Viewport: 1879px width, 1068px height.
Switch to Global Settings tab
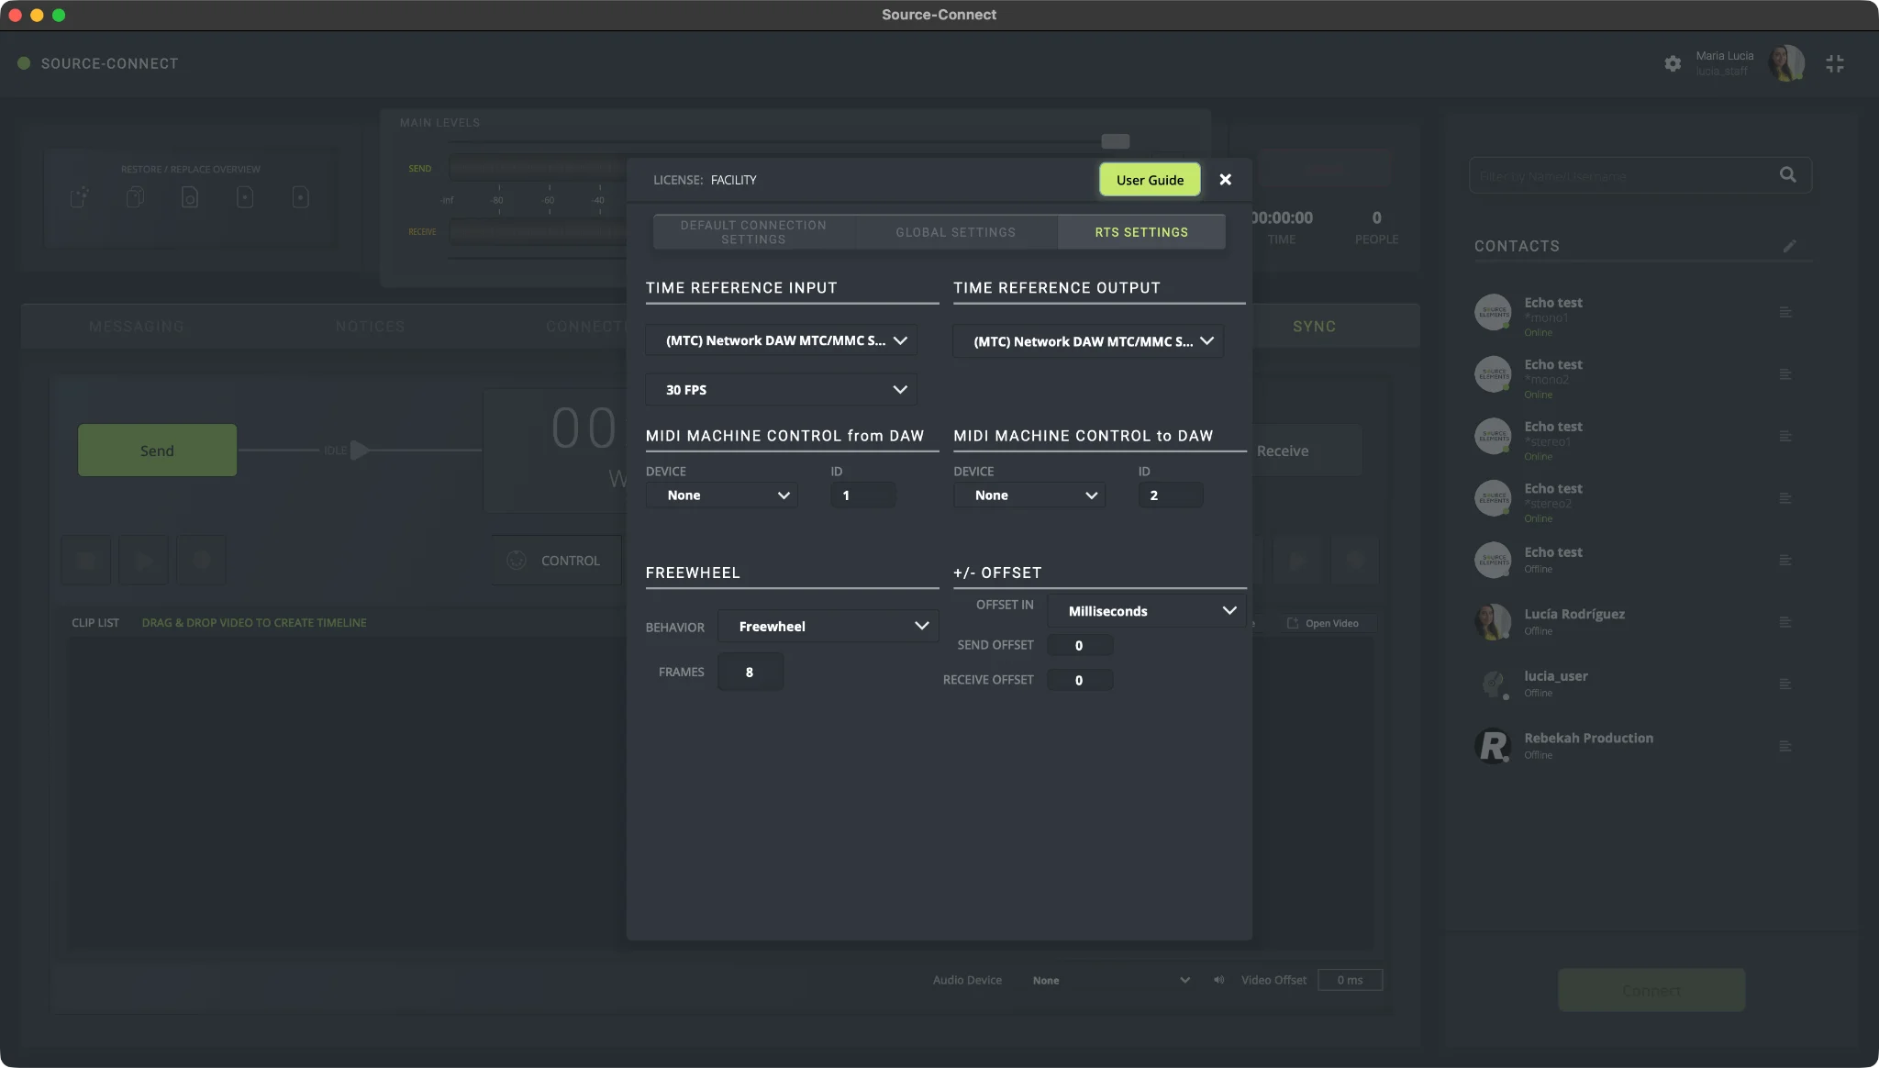click(956, 232)
